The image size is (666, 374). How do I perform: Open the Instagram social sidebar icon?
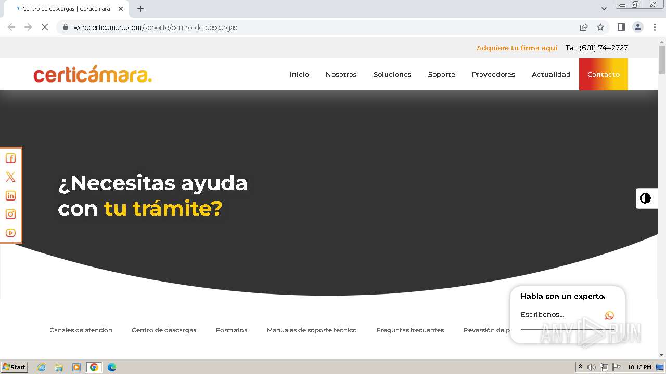[10, 214]
